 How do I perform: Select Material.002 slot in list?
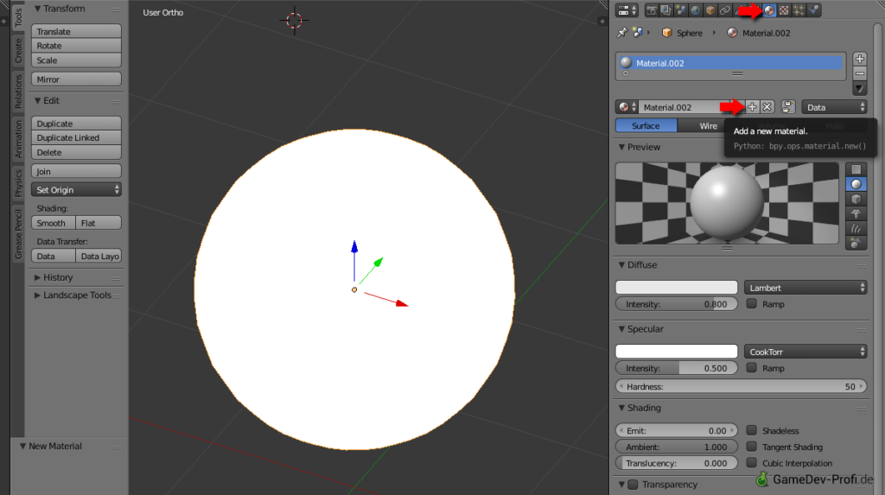(x=731, y=63)
